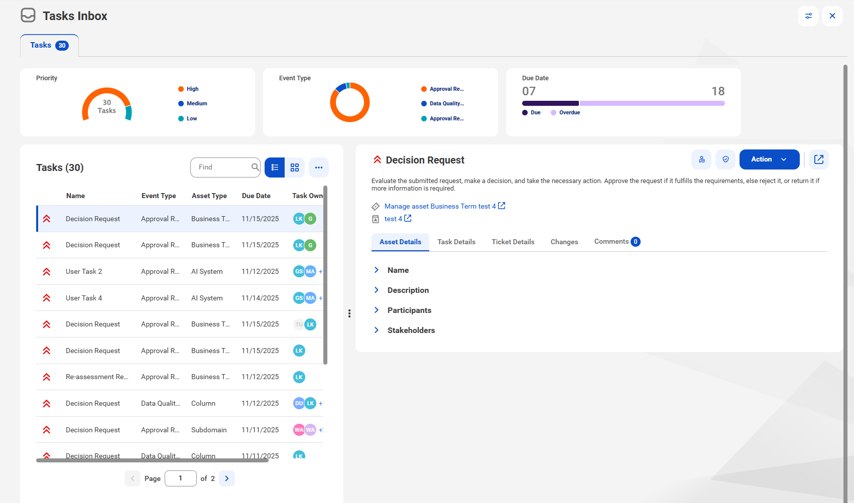Click the DU owner avatar
Viewport: 854px width, 503px height.
(x=299, y=403)
